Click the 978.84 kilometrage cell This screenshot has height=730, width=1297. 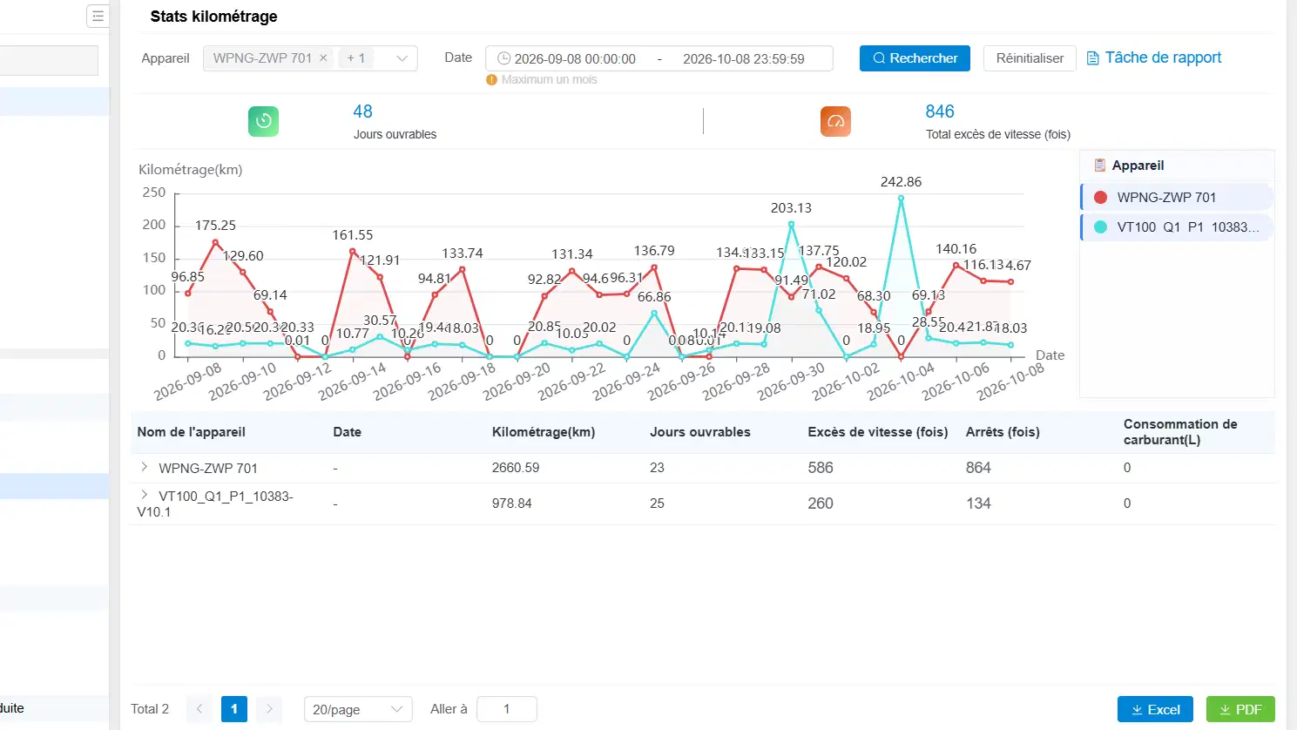(511, 504)
